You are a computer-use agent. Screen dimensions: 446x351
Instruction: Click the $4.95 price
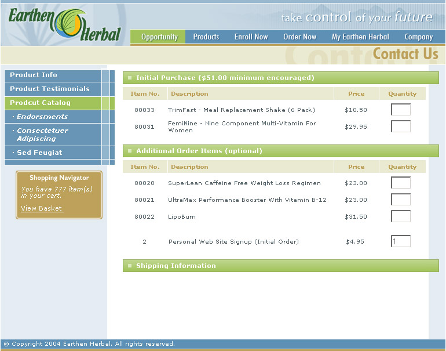(355, 241)
